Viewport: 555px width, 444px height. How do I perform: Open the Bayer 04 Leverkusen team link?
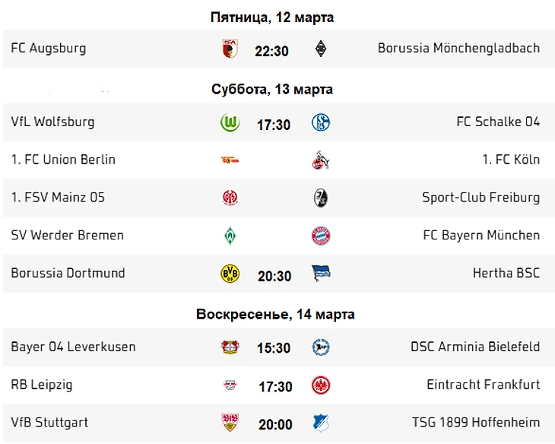[x=73, y=347]
